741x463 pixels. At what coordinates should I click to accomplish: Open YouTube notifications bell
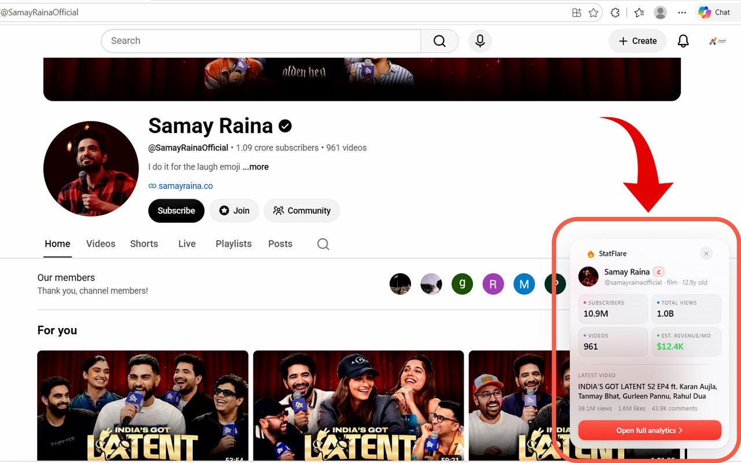point(683,41)
